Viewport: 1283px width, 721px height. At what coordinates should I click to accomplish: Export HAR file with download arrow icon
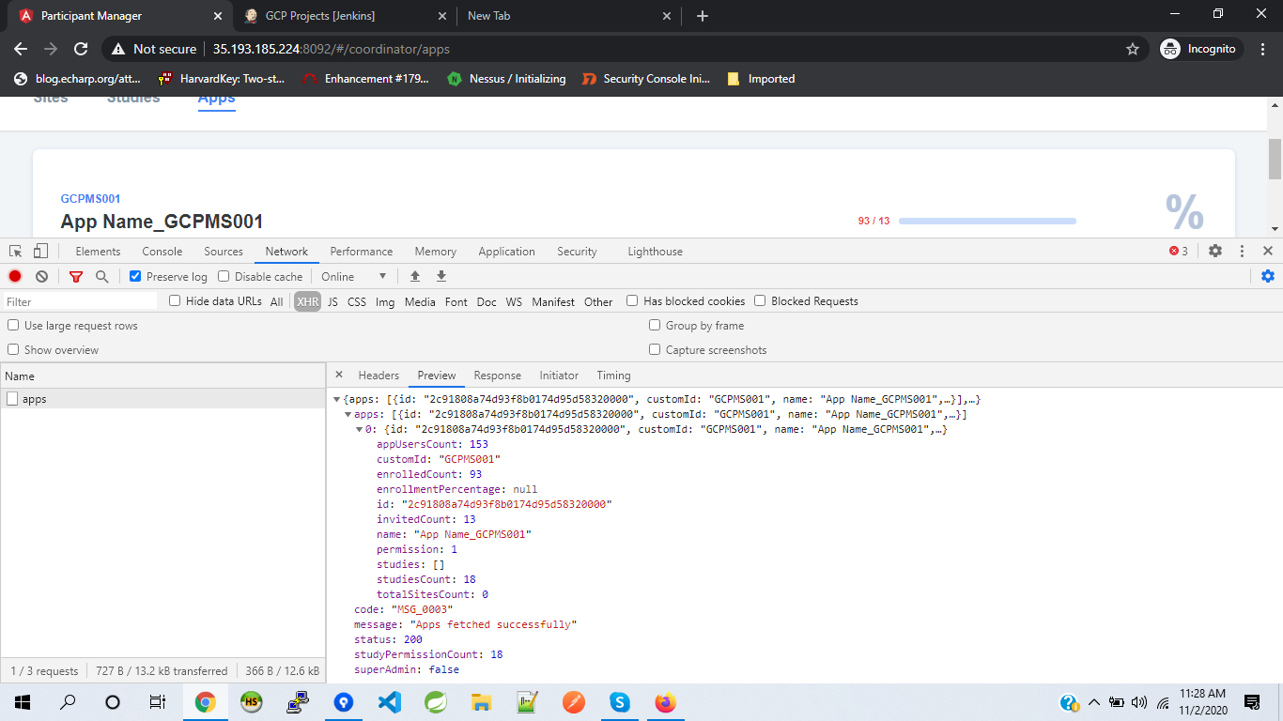tap(441, 276)
